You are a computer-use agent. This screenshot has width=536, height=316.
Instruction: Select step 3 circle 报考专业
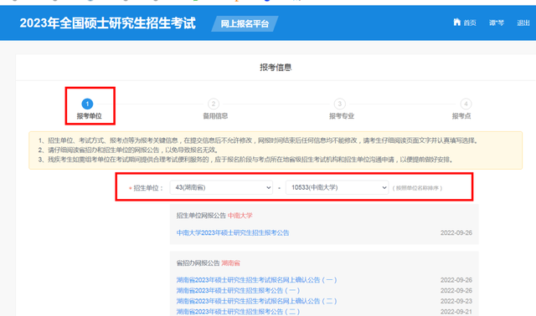[339, 104]
